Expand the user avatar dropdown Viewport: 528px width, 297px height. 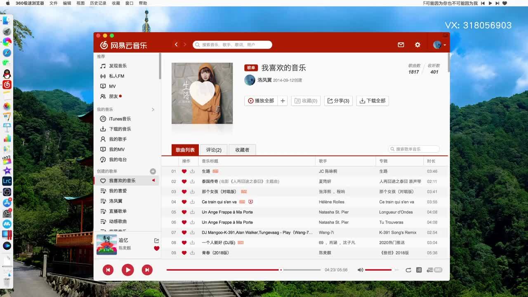pos(439,45)
